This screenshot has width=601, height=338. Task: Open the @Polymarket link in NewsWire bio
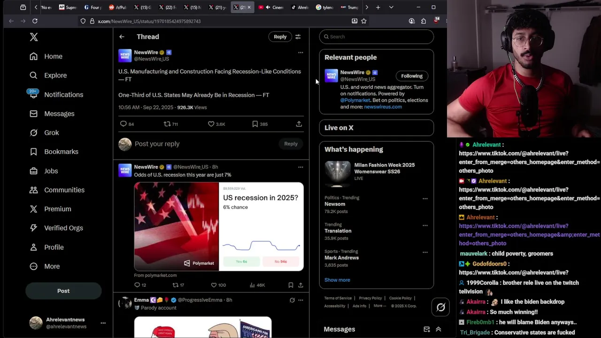pos(355,100)
